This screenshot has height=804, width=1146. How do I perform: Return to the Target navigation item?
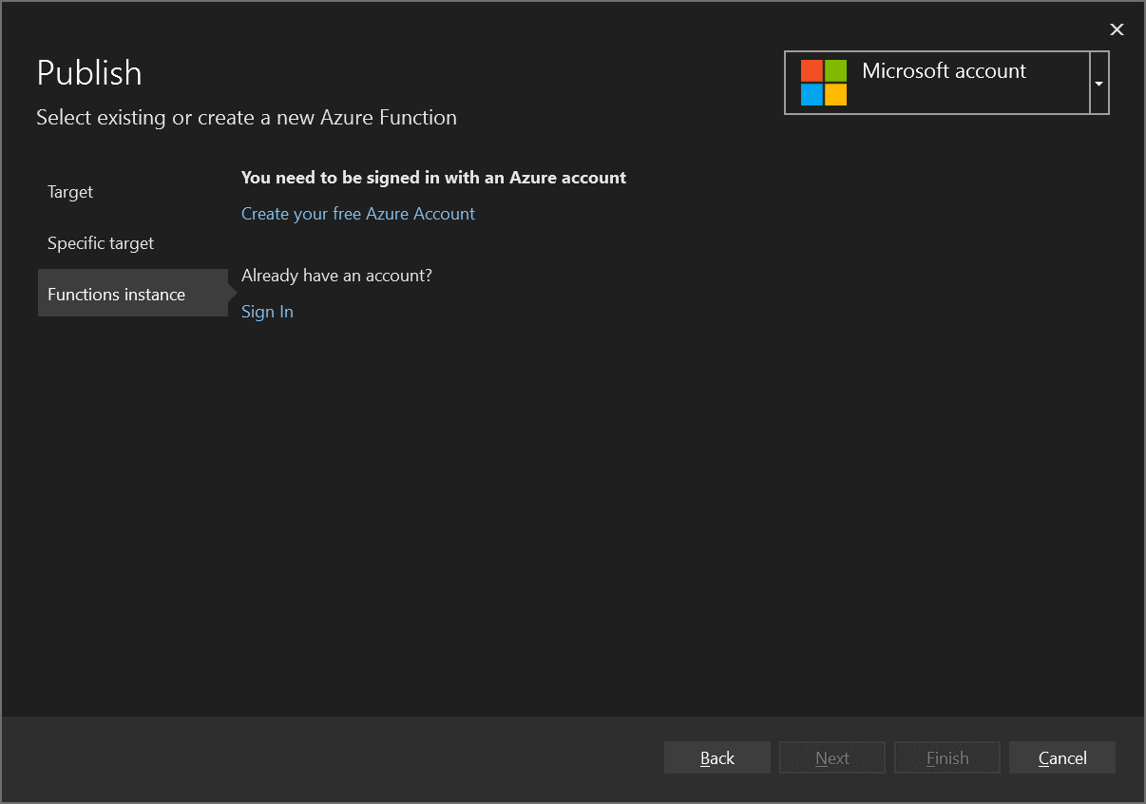[x=69, y=192]
